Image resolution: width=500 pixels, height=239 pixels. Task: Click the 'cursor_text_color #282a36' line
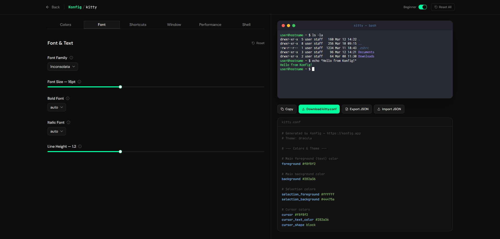[305, 220]
